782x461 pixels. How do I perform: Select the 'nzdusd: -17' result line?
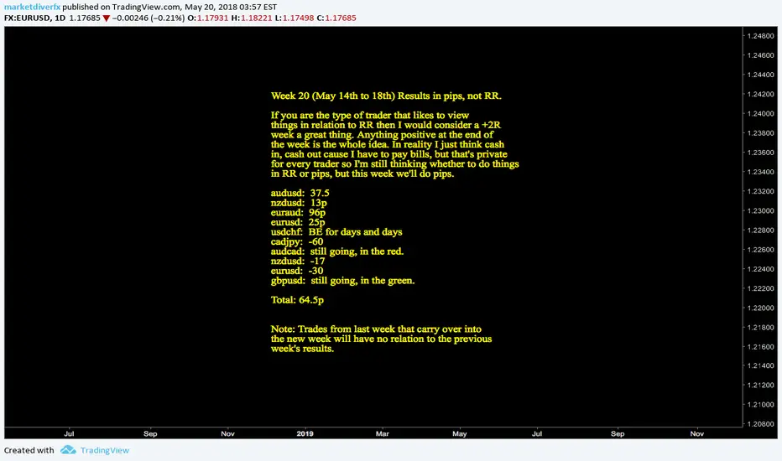(298, 262)
